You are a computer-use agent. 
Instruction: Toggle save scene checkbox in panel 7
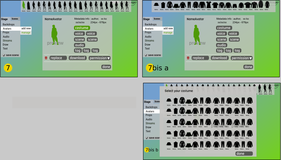coord(4,55)
